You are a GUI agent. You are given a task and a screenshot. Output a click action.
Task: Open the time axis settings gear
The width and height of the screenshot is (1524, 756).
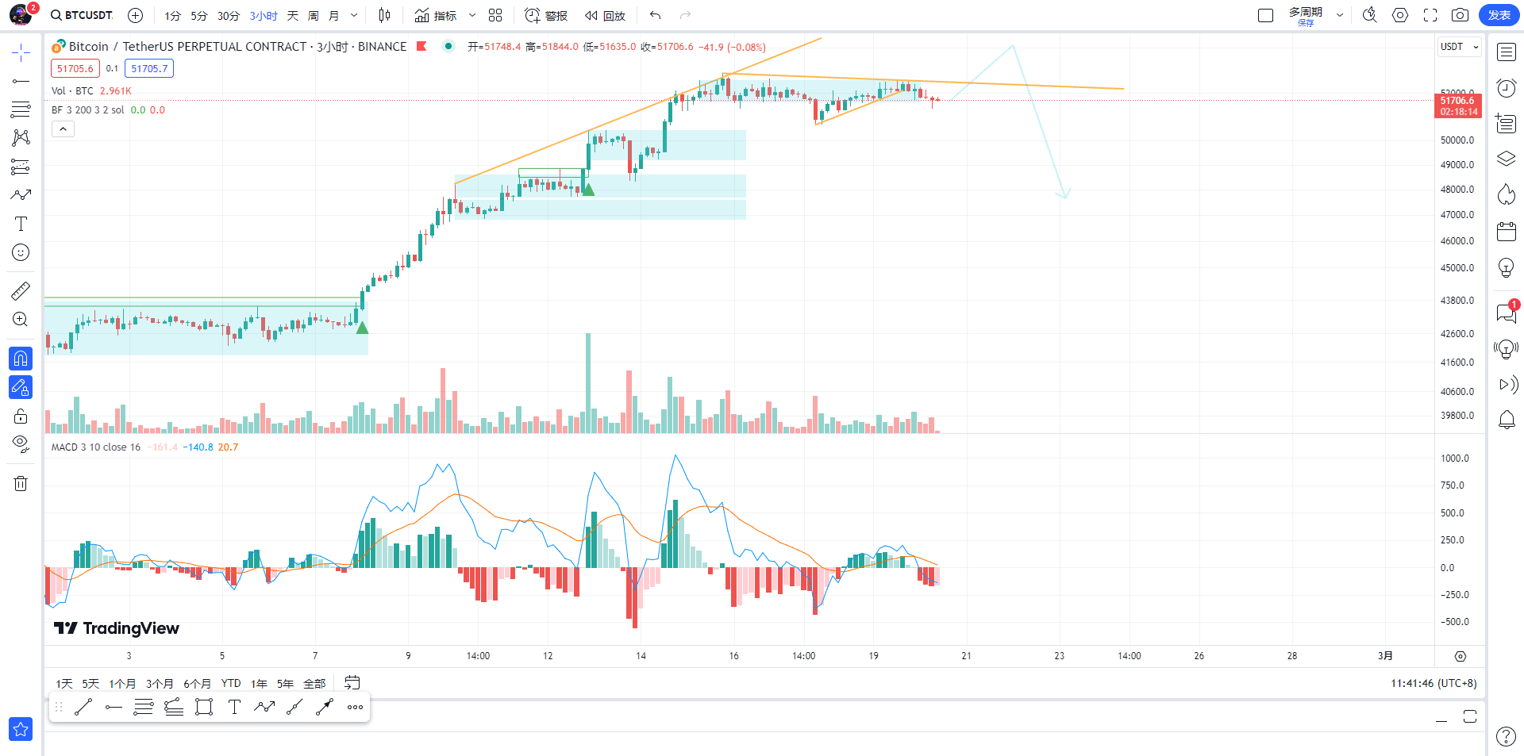[x=1460, y=656]
